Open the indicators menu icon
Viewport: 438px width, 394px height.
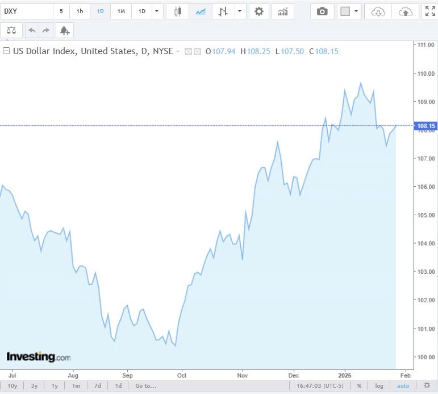282,11
